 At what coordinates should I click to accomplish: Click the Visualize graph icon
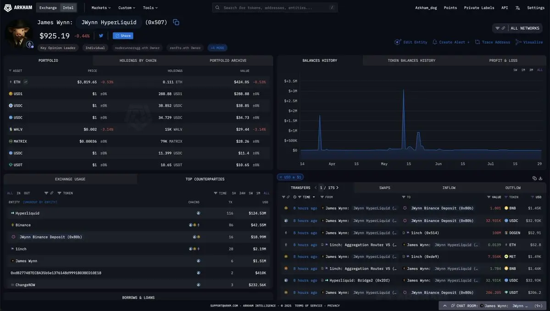pyautogui.click(x=518, y=42)
